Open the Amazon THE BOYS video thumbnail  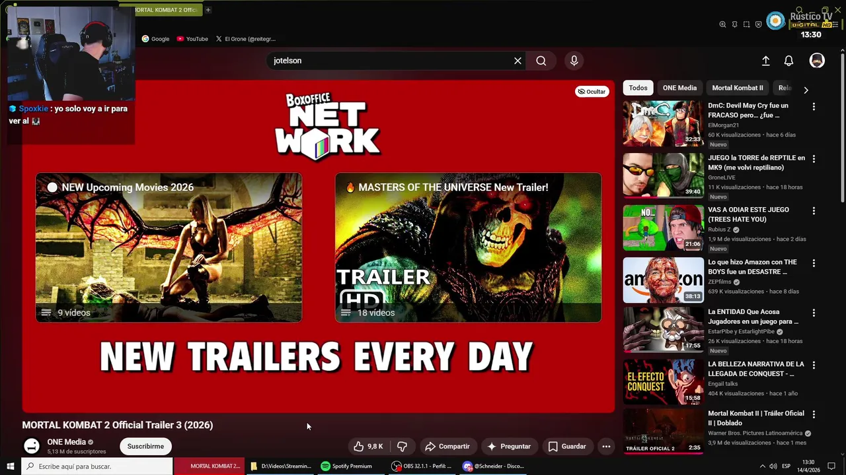[x=663, y=280]
